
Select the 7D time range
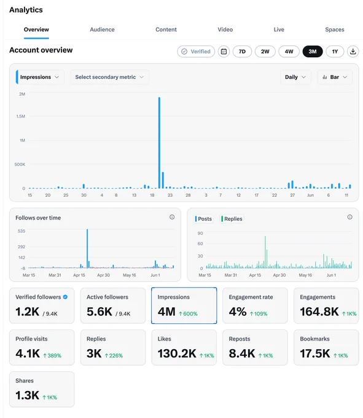click(242, 52)
